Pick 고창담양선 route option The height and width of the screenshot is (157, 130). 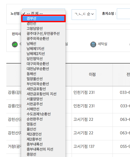click(x=43, y=29)
